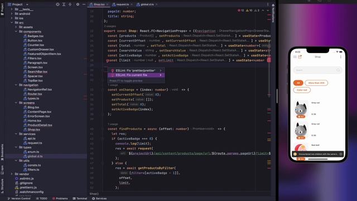The width and height of the screenshot is (357, 201).
Task: Collapse the components folder
Action: pos(16,31)
